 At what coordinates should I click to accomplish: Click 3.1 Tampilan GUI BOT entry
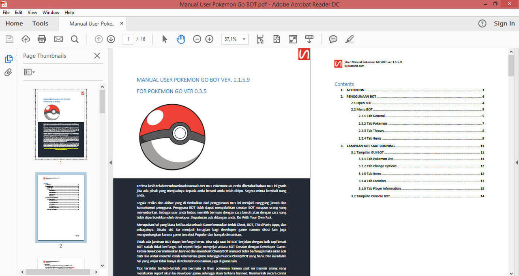(418, 153)
